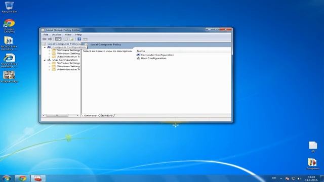
Task: Collapse the User Configuration node in the tree
Action: (45, 60)
